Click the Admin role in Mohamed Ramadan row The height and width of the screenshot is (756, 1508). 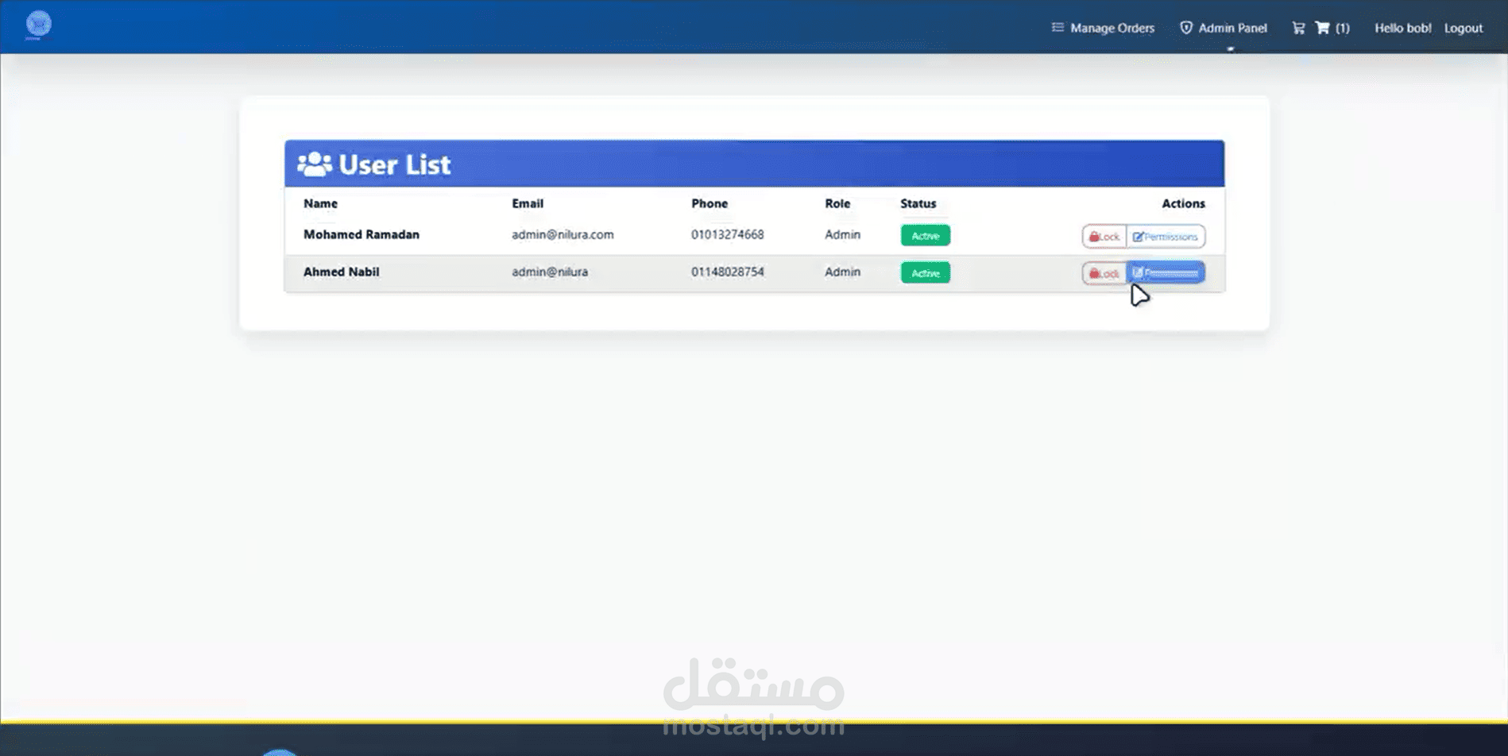coord(842,234)
